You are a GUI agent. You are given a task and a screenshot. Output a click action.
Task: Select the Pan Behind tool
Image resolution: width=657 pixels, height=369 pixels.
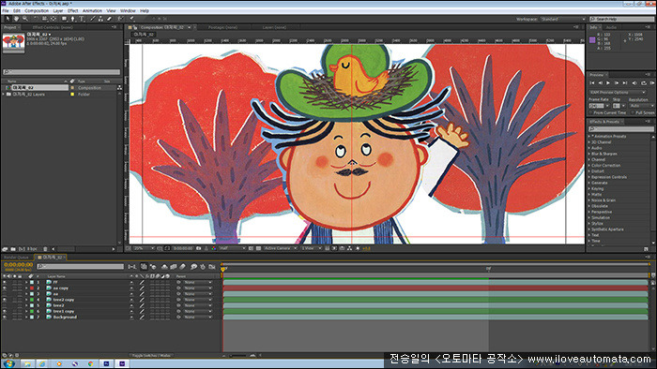pos(53,19)
